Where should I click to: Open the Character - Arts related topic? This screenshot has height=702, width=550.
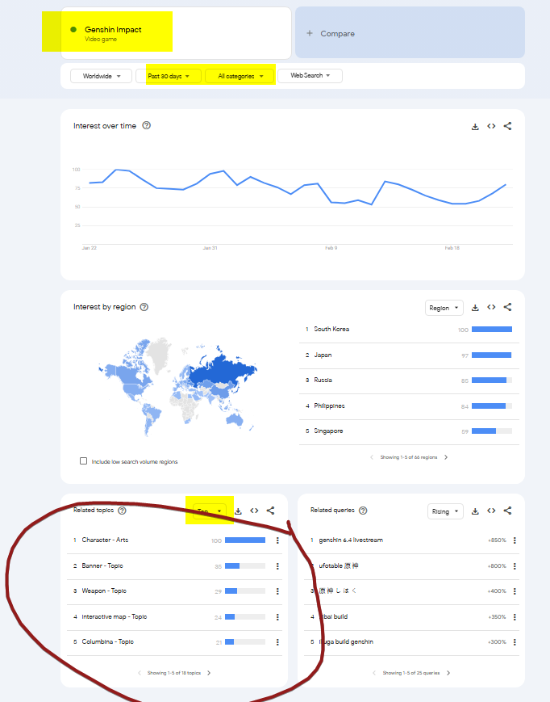point(105,540)
